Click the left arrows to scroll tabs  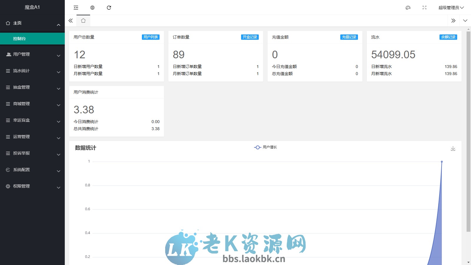pos(70,21)
